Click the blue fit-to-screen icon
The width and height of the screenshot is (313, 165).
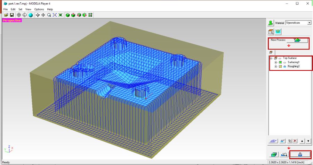pos(55,15)
